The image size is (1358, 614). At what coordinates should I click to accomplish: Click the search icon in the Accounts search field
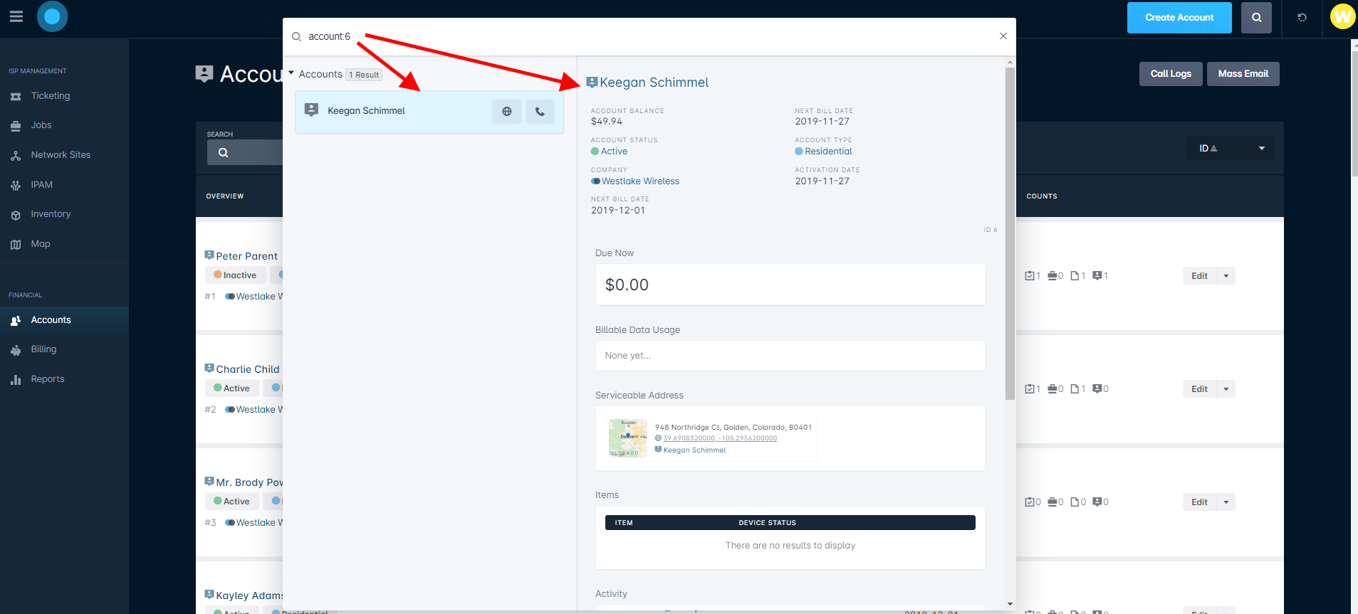(x=223, y=153)
